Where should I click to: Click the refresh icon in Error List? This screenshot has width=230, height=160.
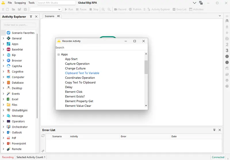point(43,136)
